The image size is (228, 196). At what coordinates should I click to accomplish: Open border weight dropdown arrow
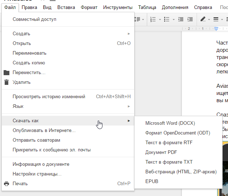coord(222,19)
